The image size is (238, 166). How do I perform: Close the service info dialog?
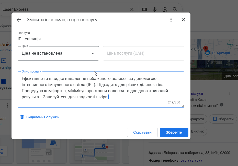(x=183, y=20)
